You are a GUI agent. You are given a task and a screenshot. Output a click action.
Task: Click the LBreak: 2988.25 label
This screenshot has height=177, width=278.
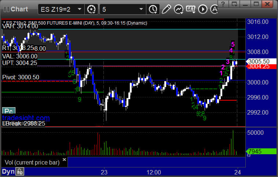pos(23,123)
